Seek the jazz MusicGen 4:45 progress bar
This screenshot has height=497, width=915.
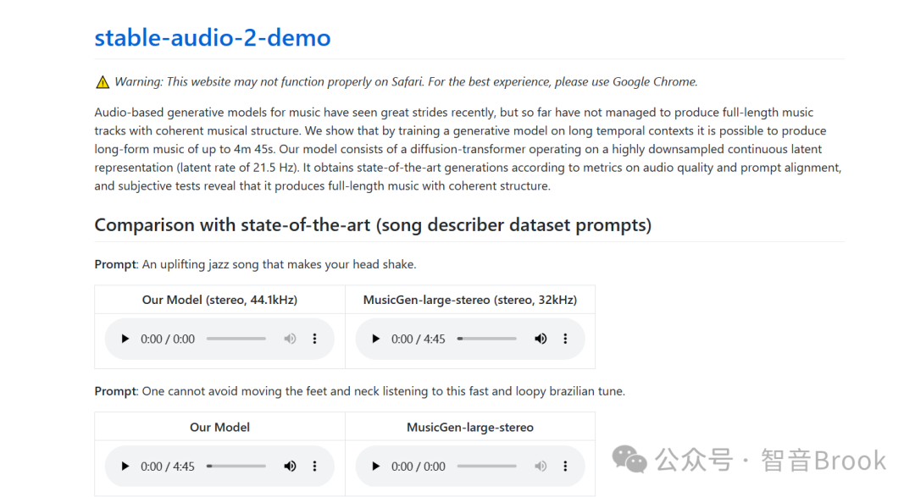[x=486, y=339]
